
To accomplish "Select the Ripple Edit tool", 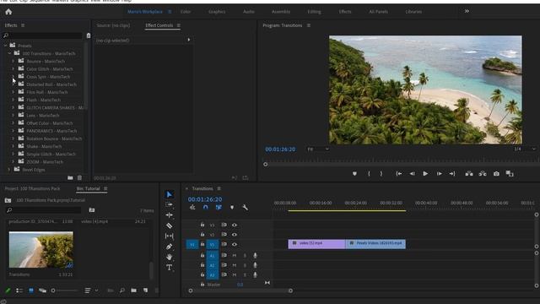I will click(169, 215).
